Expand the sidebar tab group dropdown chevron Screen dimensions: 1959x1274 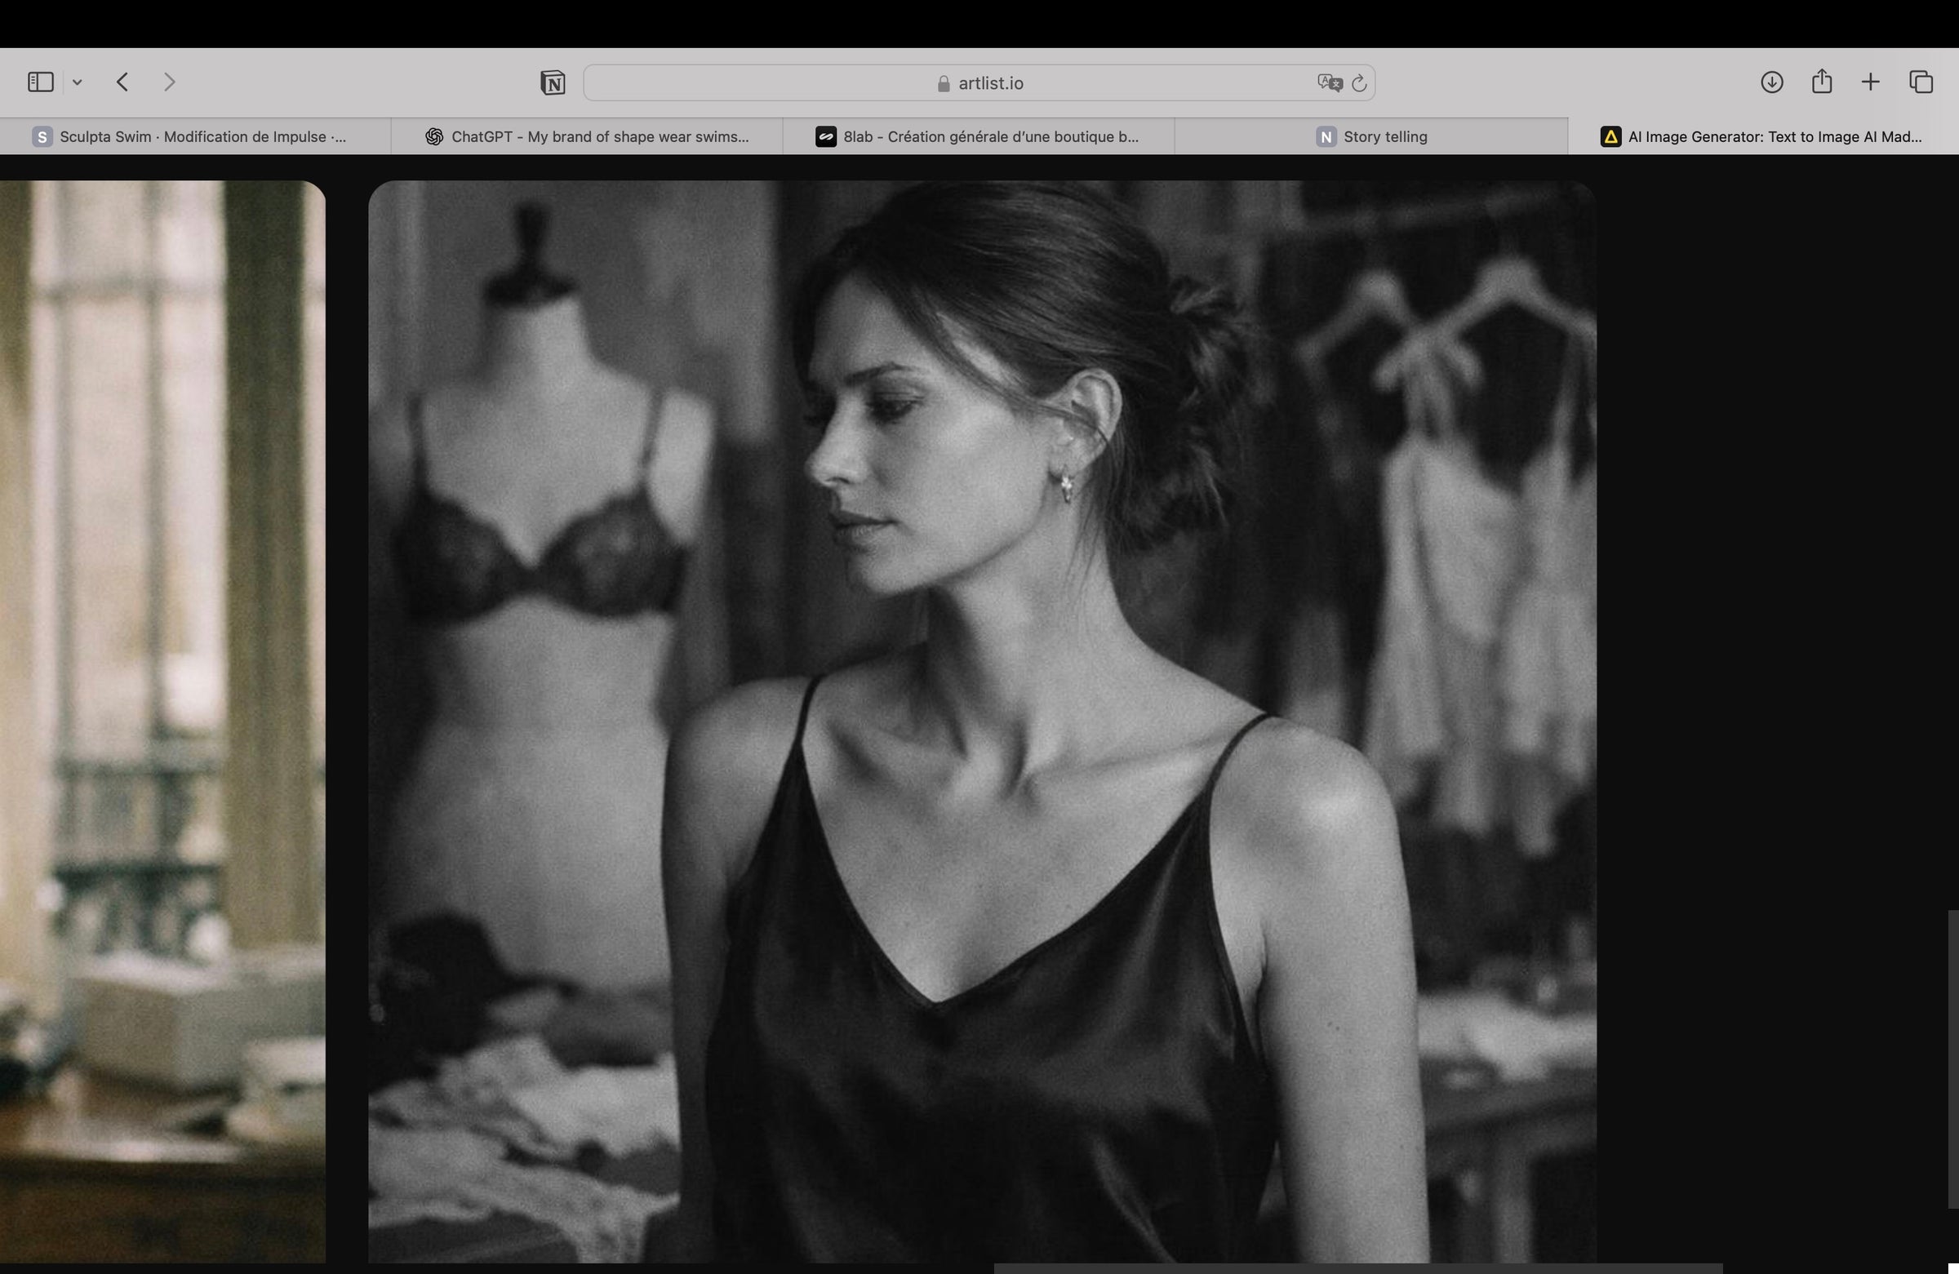pos(78,82)
